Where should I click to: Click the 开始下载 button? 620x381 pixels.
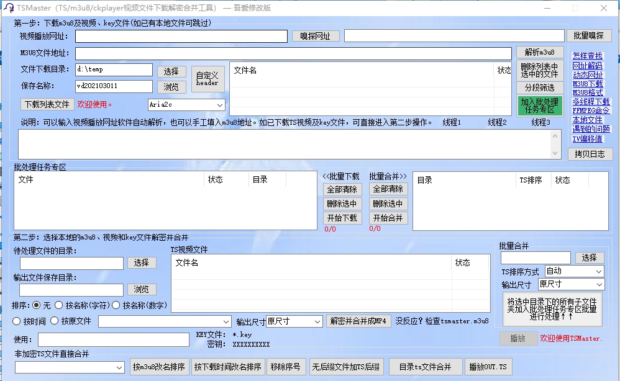pyautogui.click(x=342, y=218)
